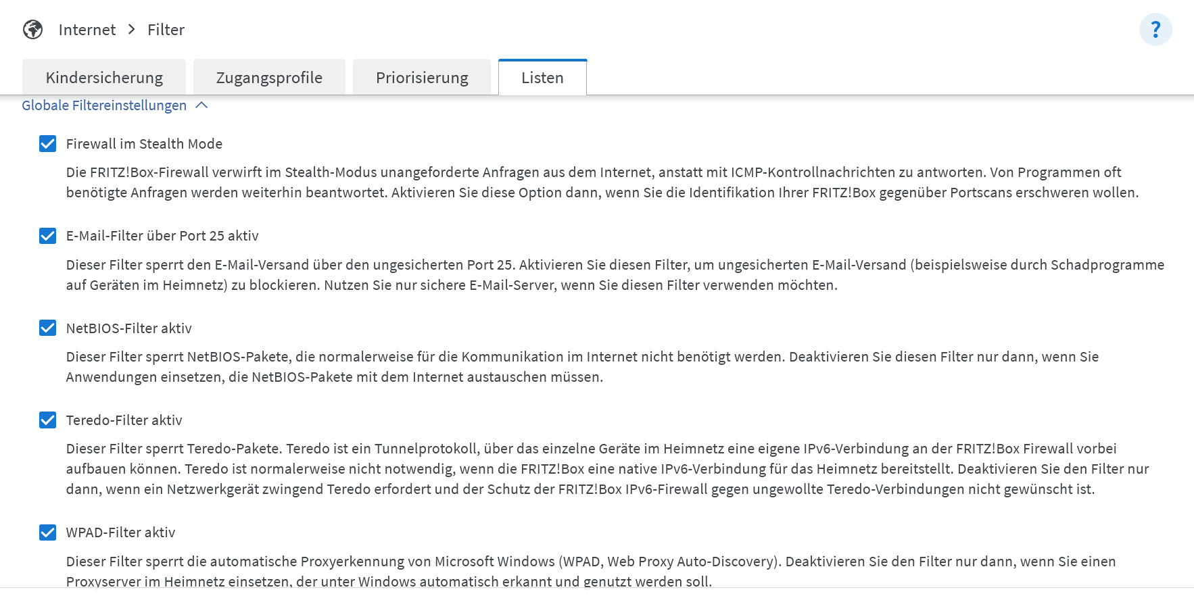Screen dimensions: 1194x596
Task: Disable Firewall im Stealth Mode checkbox
Action: click(47, 144)
